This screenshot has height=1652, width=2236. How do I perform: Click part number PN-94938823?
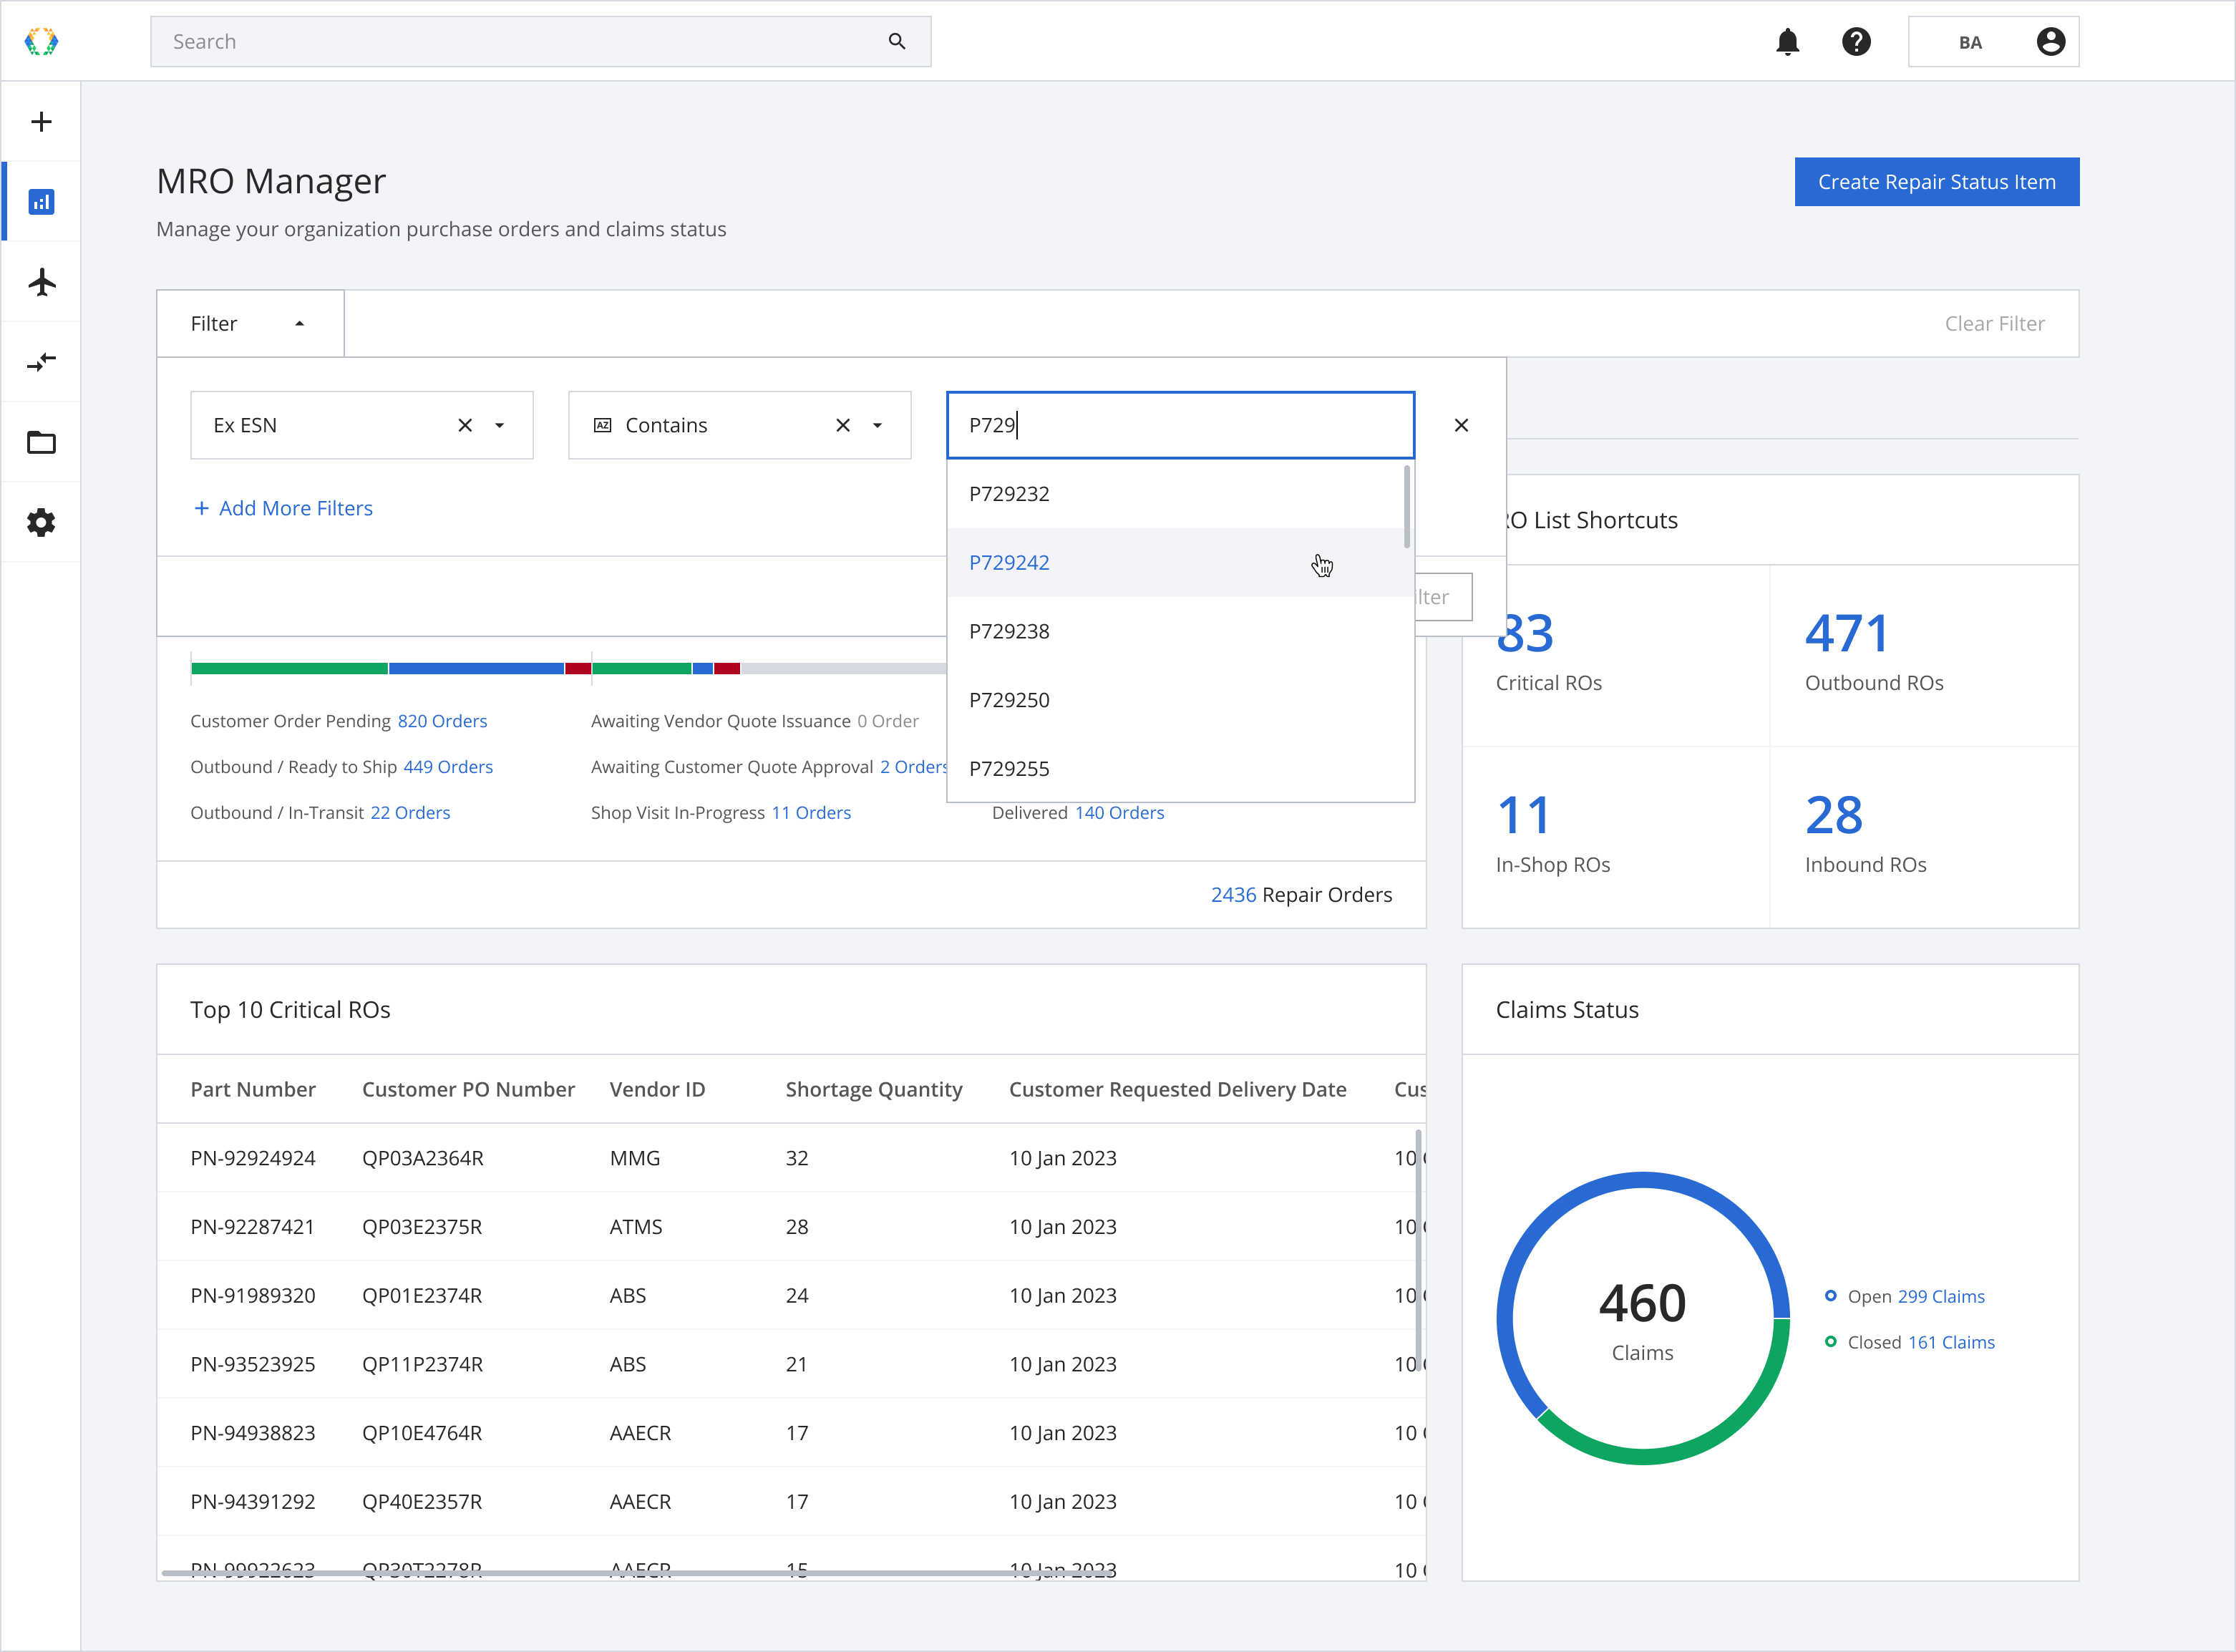pos(253,1433)
